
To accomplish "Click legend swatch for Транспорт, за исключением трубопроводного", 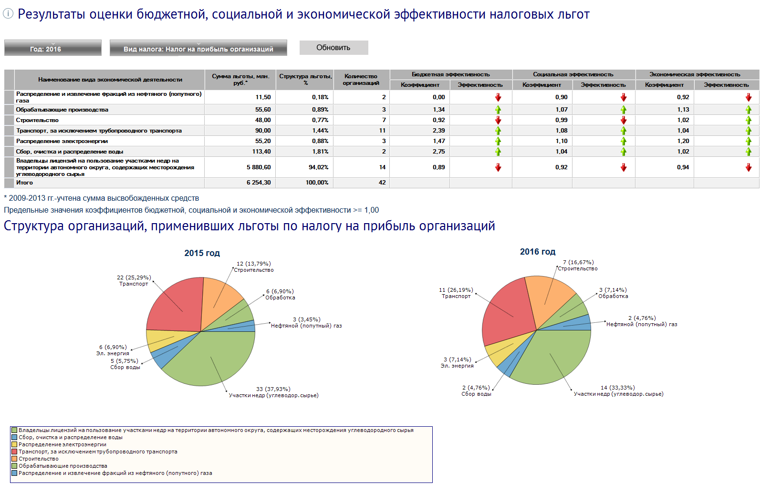I will [14, 452].
